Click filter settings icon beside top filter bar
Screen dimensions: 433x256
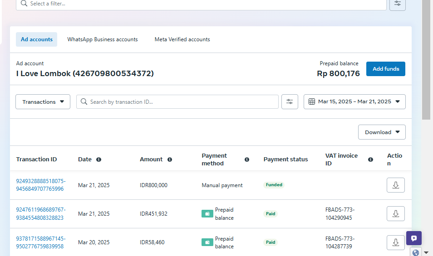[x=397, y=4]
